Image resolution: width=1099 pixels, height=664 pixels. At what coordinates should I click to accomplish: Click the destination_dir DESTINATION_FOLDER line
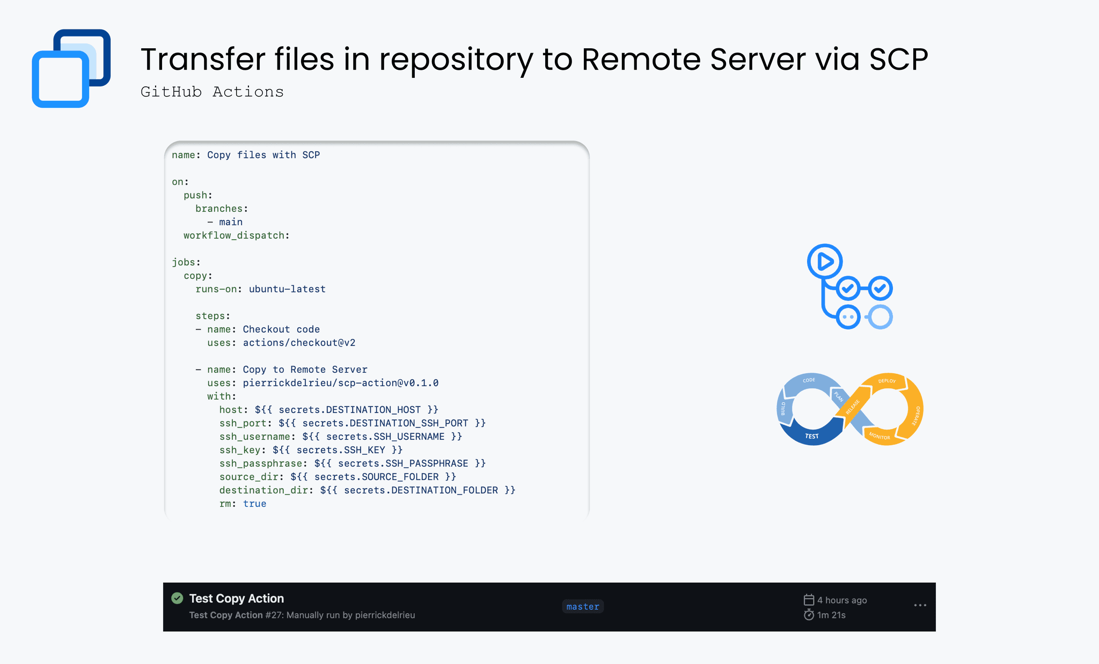point(367,490)
